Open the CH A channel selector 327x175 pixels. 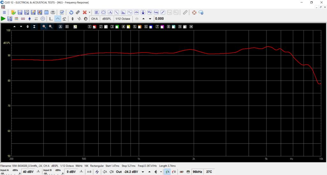pos(95,19)
